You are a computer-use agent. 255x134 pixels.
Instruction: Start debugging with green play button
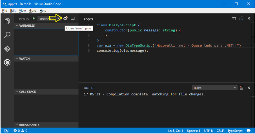[x=34, y=19]
